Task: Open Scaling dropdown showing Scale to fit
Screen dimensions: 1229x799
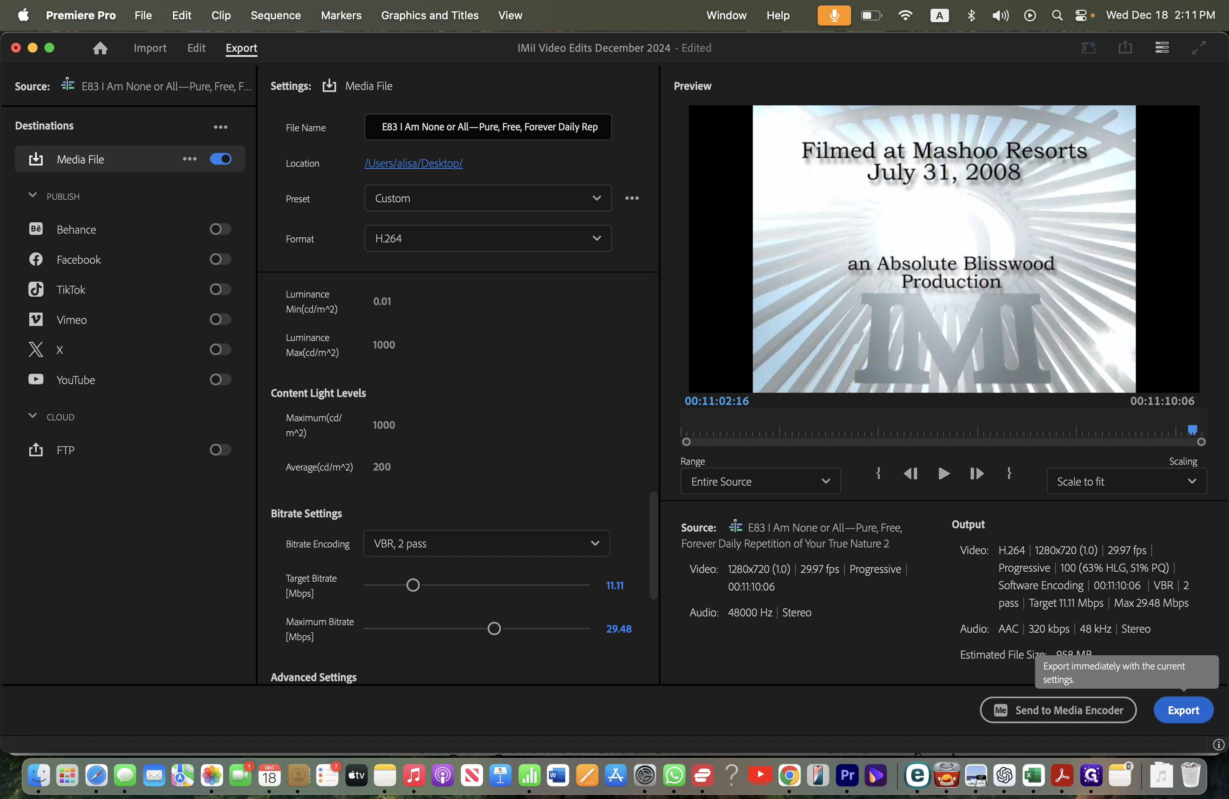Action: [x=1126, y=481]
